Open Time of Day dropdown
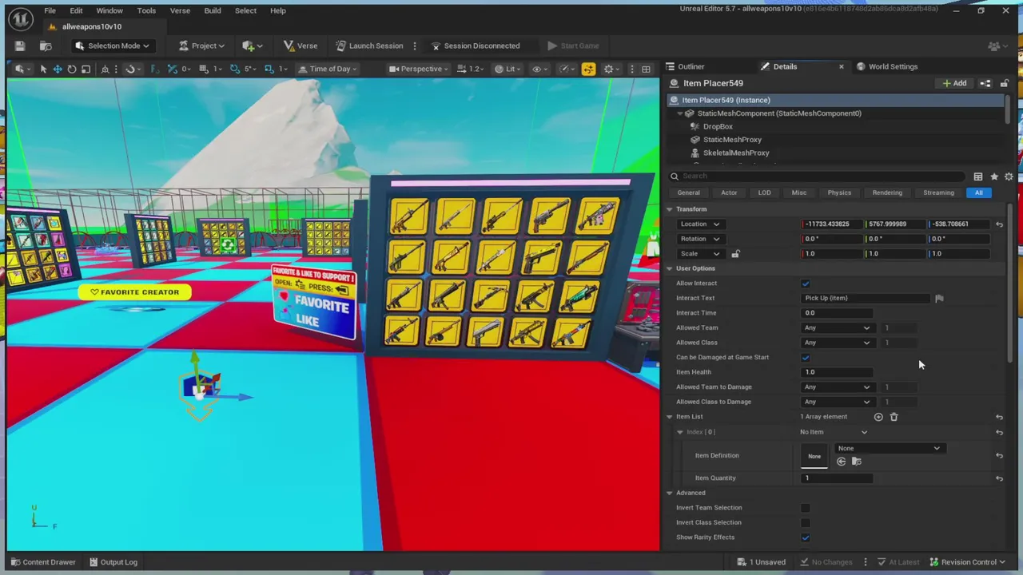1023x575 pixels. (x=328, y=69)
